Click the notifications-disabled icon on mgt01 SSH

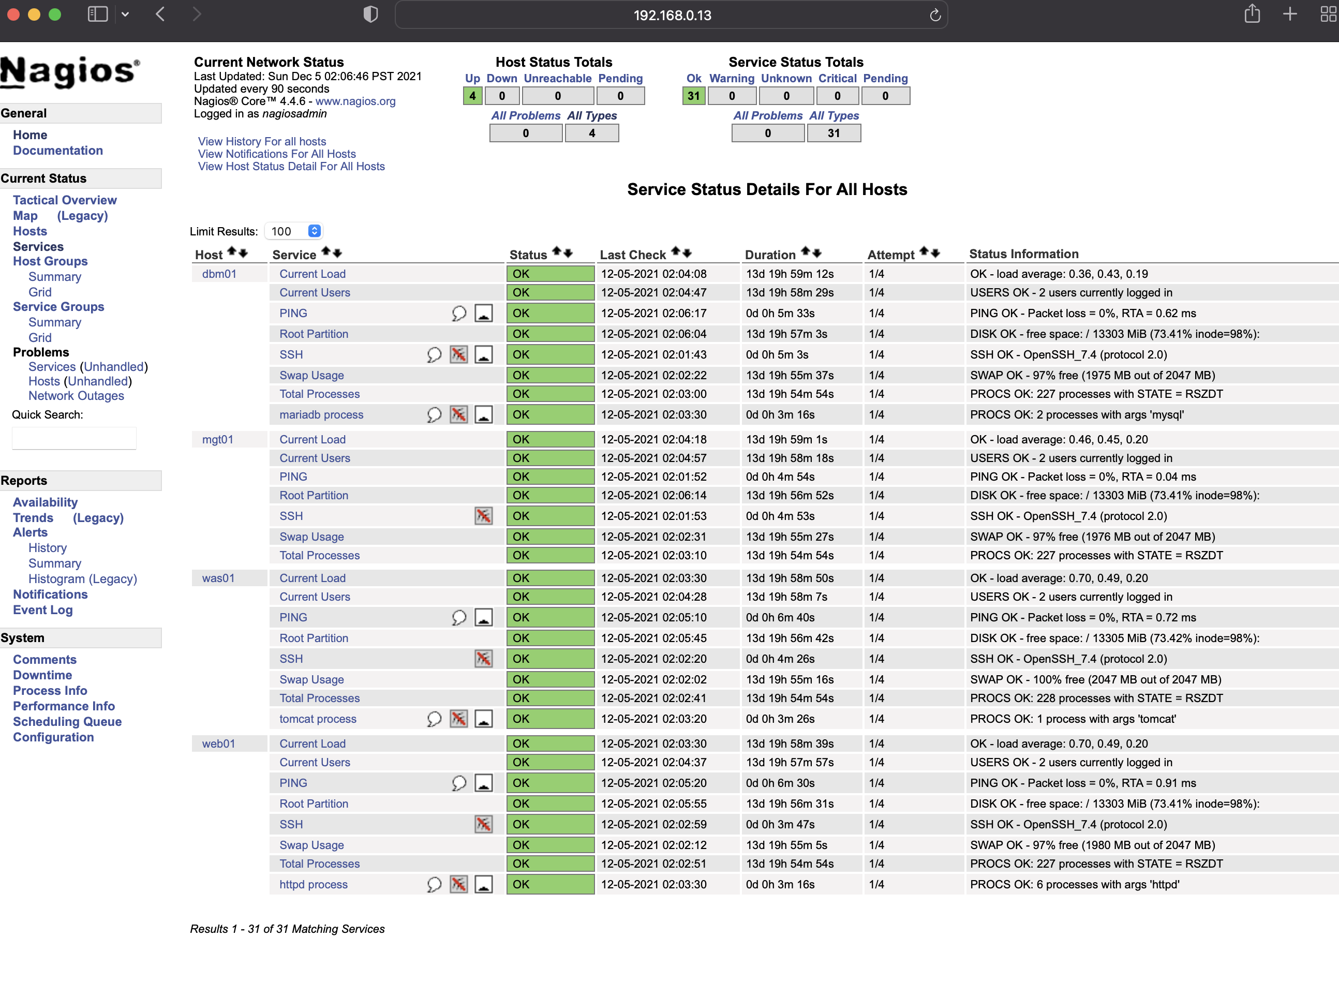[483, 516]
